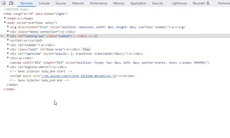Image resolution: width=230 pixels, height=138 pixels.
Task: Open the Recorder tab
Action: pyautogui.click(x=199, y=3)
